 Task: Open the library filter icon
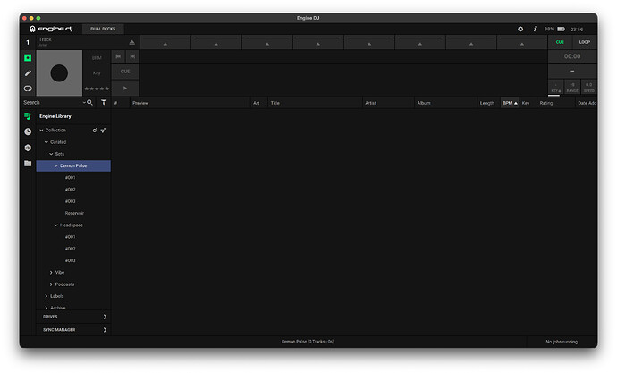click(x=103, y=103)
